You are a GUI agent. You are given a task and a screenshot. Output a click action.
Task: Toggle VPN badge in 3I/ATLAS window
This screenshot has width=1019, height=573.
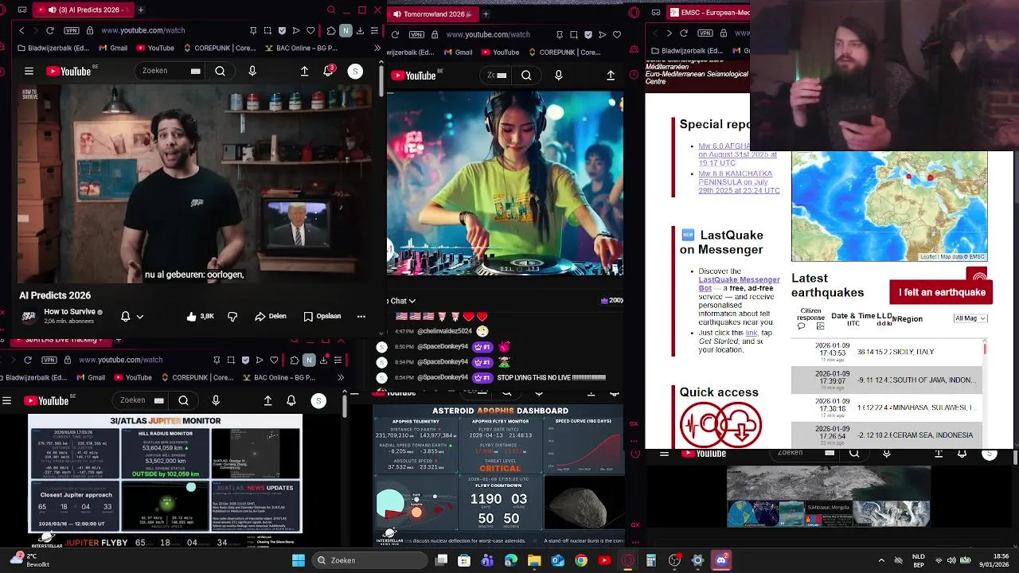point(49,360)
